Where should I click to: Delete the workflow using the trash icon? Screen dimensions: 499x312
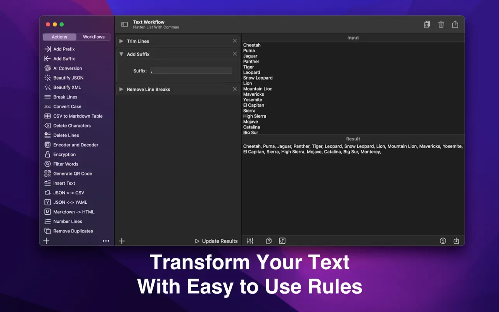point(441,24)
